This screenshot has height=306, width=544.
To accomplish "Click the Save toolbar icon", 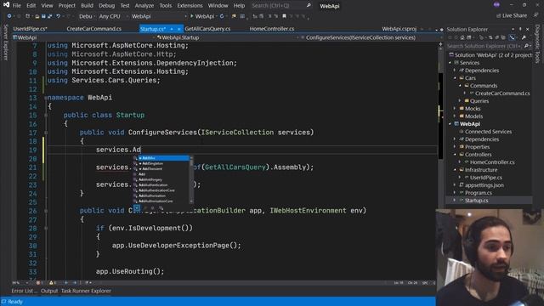I will click(x=43, y=16).
